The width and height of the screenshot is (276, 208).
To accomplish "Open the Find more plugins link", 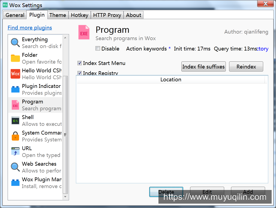I will (x=30, y=28).
